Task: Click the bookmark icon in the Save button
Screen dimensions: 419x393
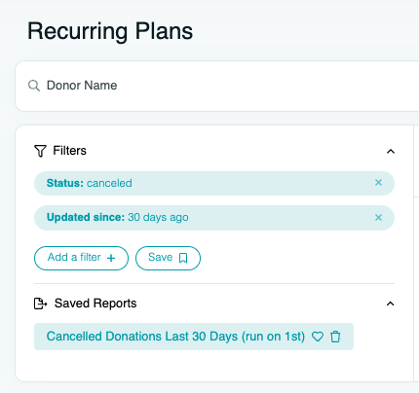Action: point(183,258)
